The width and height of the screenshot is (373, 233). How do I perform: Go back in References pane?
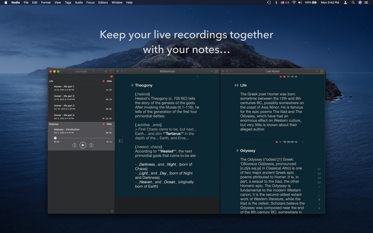122,71
